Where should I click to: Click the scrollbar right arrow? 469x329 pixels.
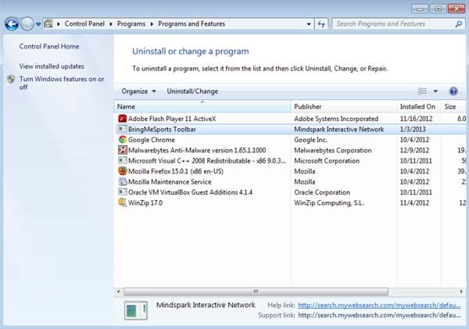(x=461, y=291)
